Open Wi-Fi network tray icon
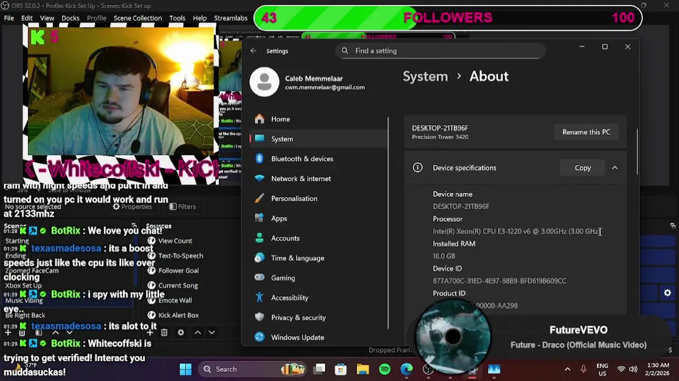The width and height of the screenshot is (679, 381). pos(621,369)
